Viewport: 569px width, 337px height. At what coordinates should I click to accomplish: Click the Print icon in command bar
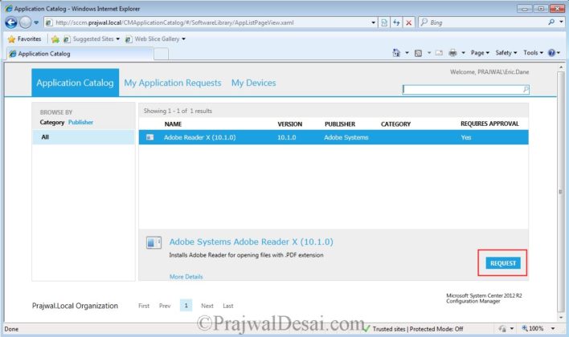tap(453, 53)
